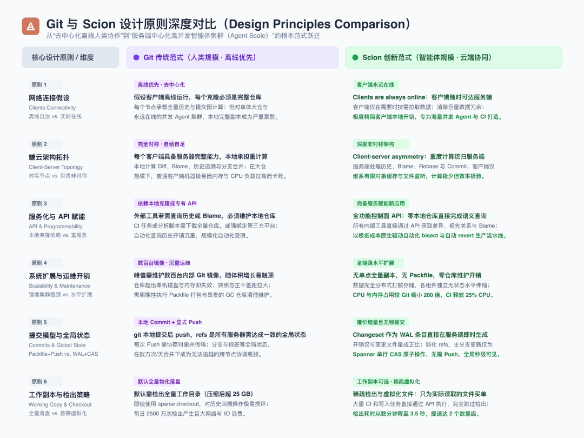
Task: Click the 无单点全量副本，无 Packfile line
Action: (x=417, y=275)
